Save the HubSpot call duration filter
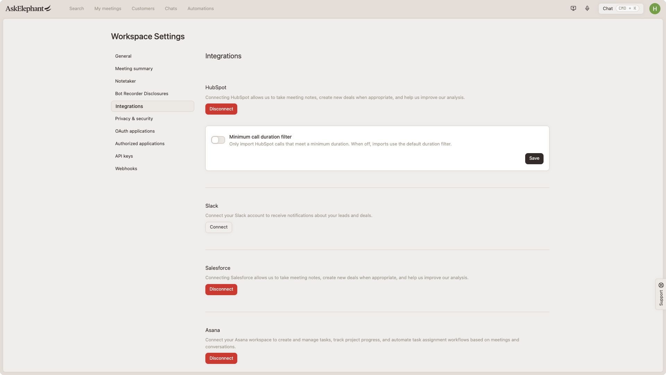Image resolution: width=666 pixels, height=375 pixels. 534,158
